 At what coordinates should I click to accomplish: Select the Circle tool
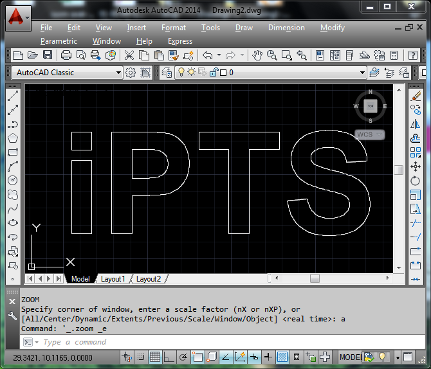13,180
